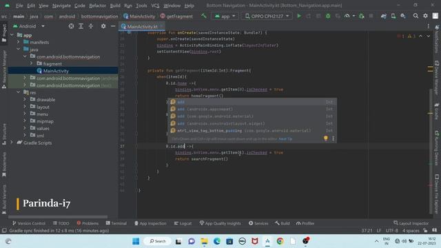Expand the Gradle Scripts node

click(x=12, y=143)
